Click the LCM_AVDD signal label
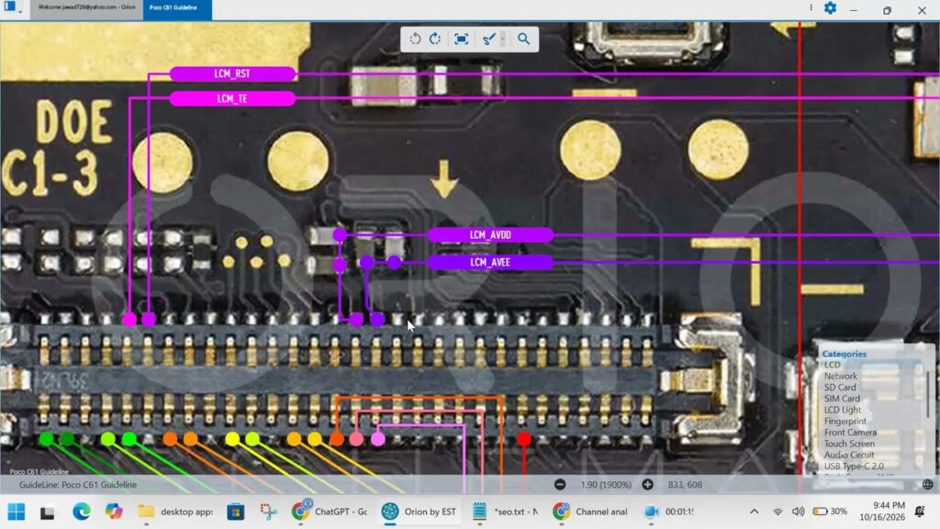The height and width of the screenshot is (529, 940). pos(490,235)
